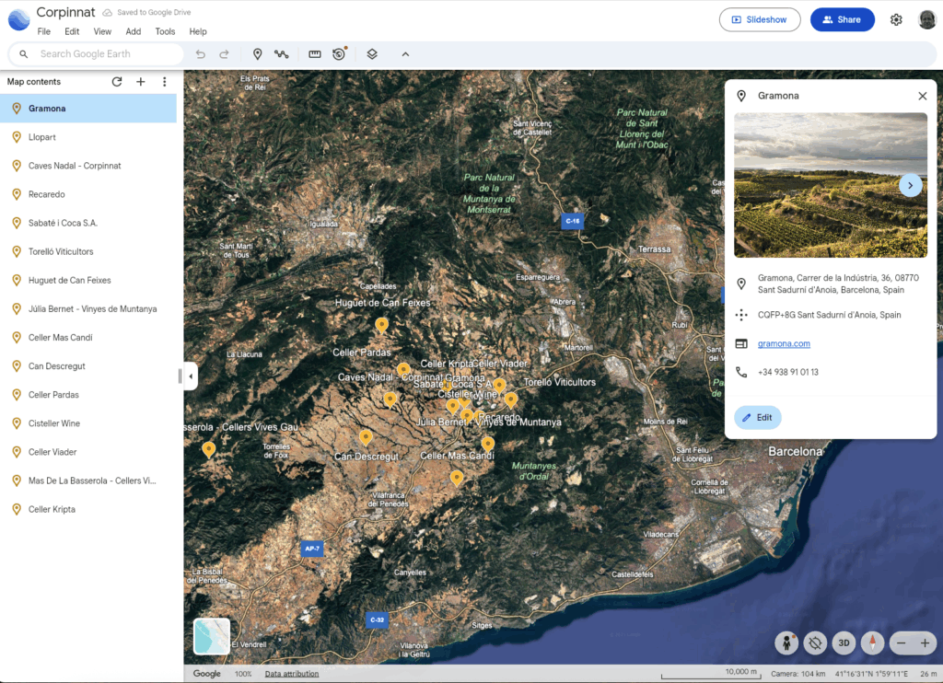The image size is (943, 683).
Task: Click Gramona phone number +34 938 91 01 13
Action: pos(788,372)
